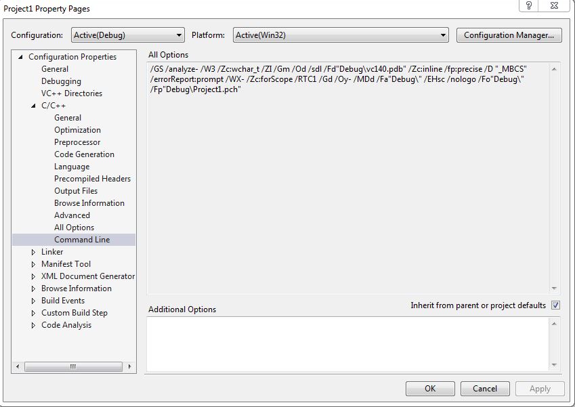
Task: Select the Precompiled Headers page
Action: point(92,179)
